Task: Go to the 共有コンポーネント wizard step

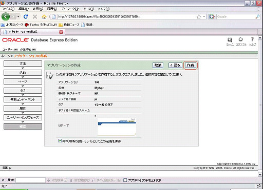Action: pyautogui.click(x=23, y=99)
